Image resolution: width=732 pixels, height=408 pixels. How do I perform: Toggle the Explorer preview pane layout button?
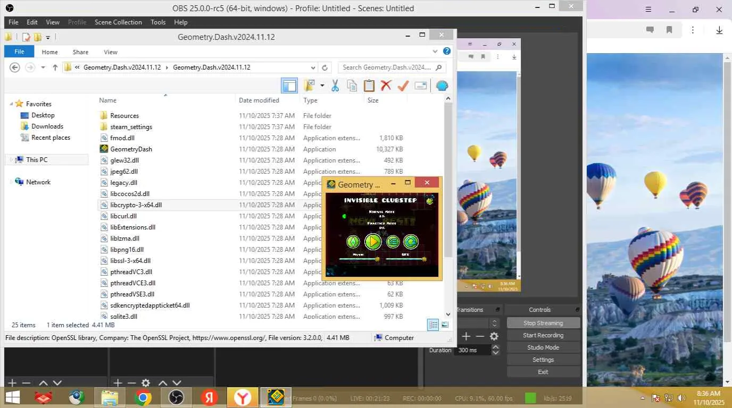(x=289, y=86)
